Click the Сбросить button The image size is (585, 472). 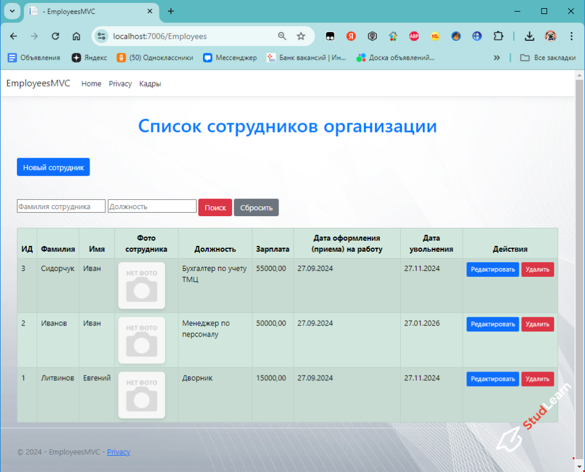click(x=256, y=207)
